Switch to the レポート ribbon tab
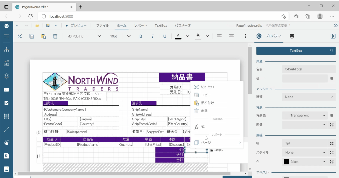The image size is (339, 178). click(140, 25)
